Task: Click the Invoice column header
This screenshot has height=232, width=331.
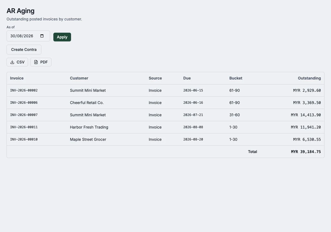Action: tap(17, 78)
